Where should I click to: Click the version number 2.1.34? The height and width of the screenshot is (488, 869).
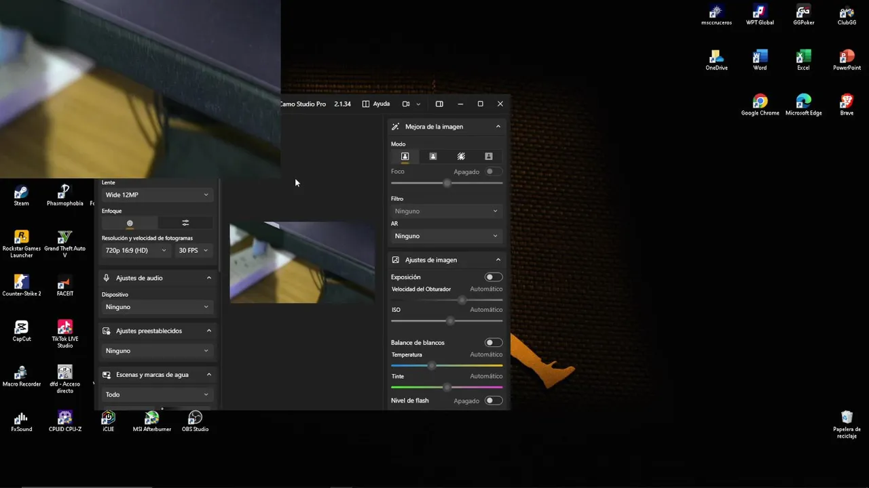[x=342, y=104]
